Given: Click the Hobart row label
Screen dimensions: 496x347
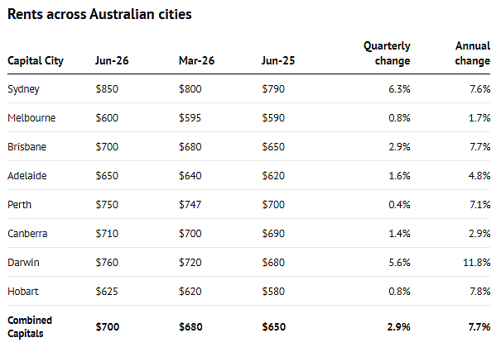Looking at the screenshot, I should click(x=23, y=292).
